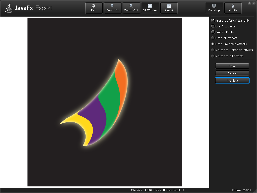Select the Pan hand tool
This screenshot has width=257, height=193.
pos(94,8)
